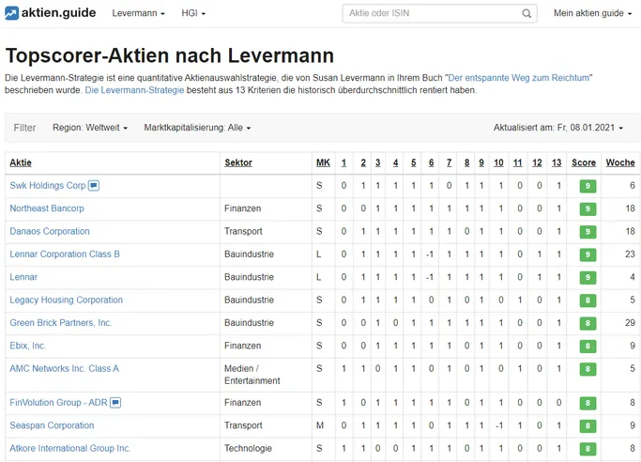Open the book link Der entspannte Weg zum Reichtum
This screenshot has width=641, height=462.
[519, 78]
